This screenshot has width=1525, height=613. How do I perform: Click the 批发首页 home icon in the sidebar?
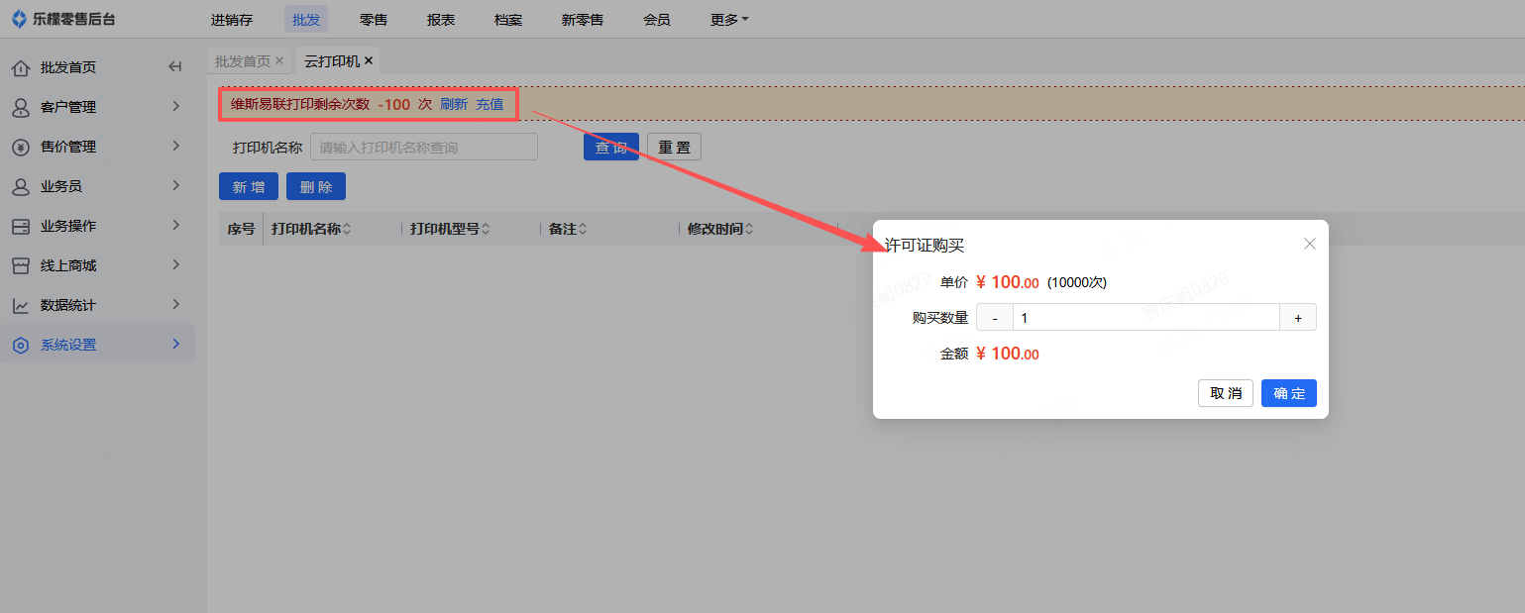point(21,67)
